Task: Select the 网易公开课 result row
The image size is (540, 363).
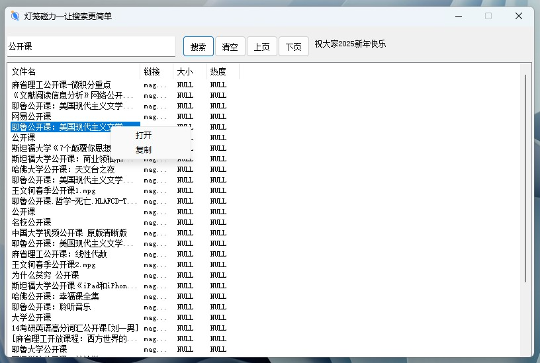Action: click(32, 116)
